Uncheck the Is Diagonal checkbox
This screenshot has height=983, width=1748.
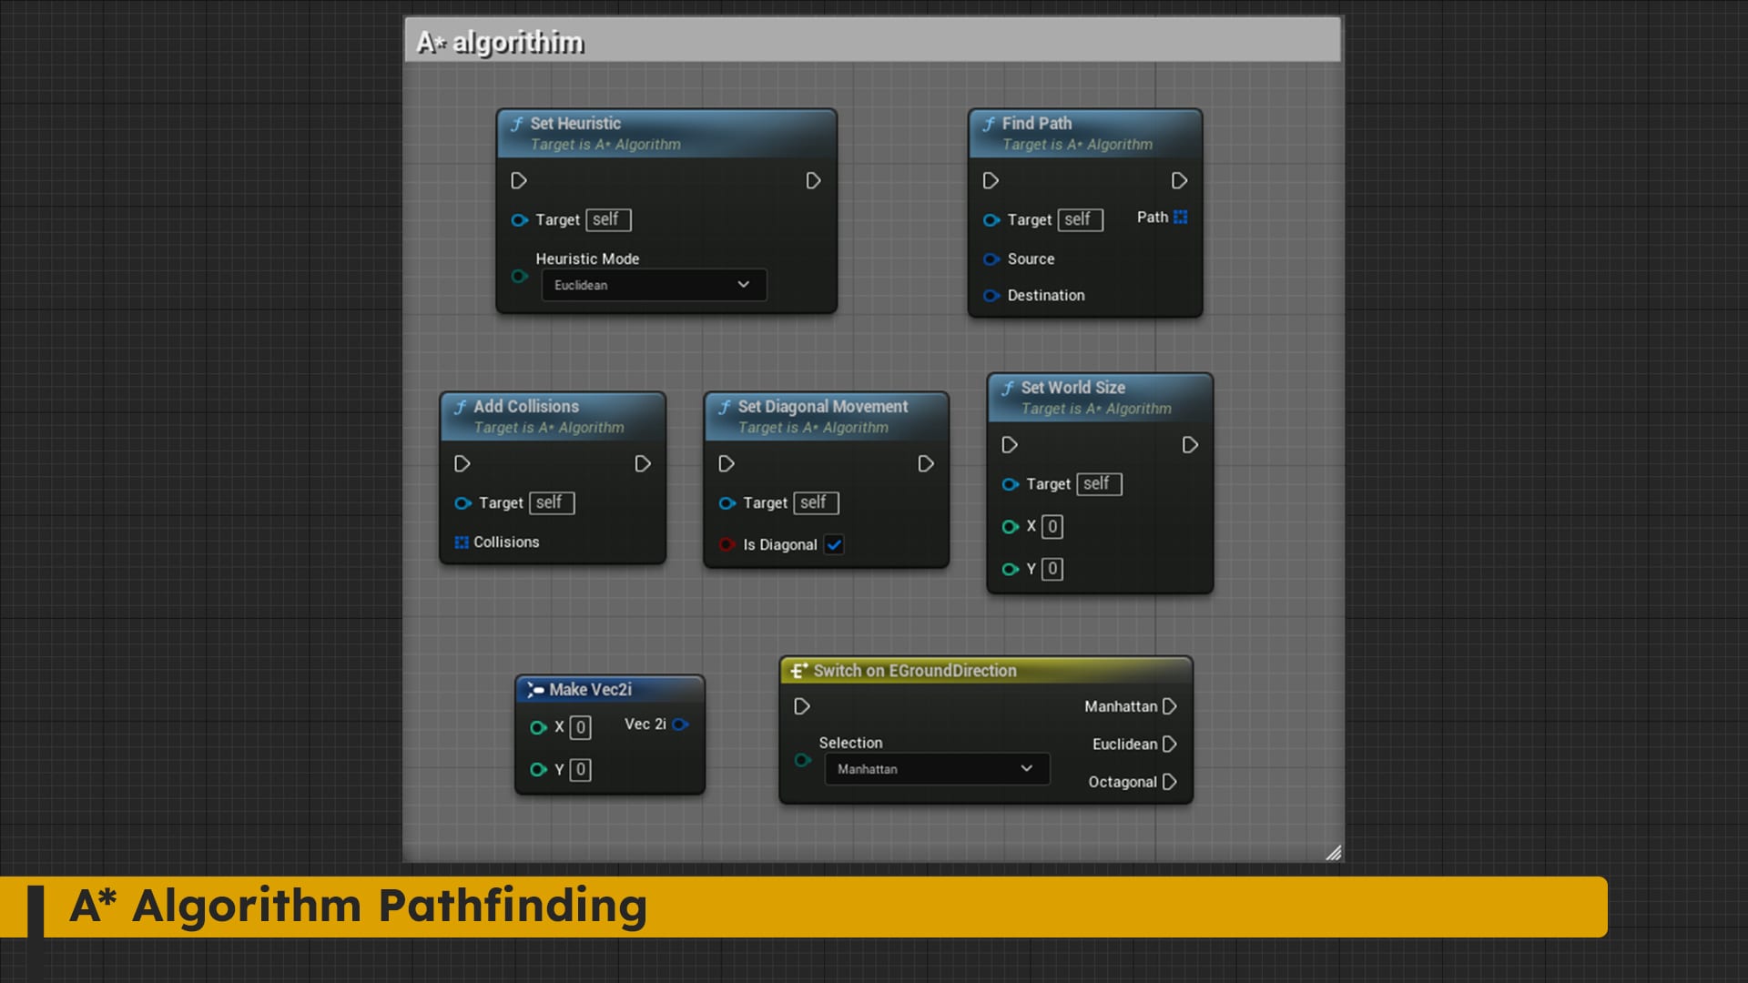click(x=835, y=544)
